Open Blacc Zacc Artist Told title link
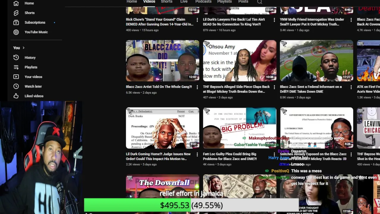380x214 pixels. click(159, 87)
